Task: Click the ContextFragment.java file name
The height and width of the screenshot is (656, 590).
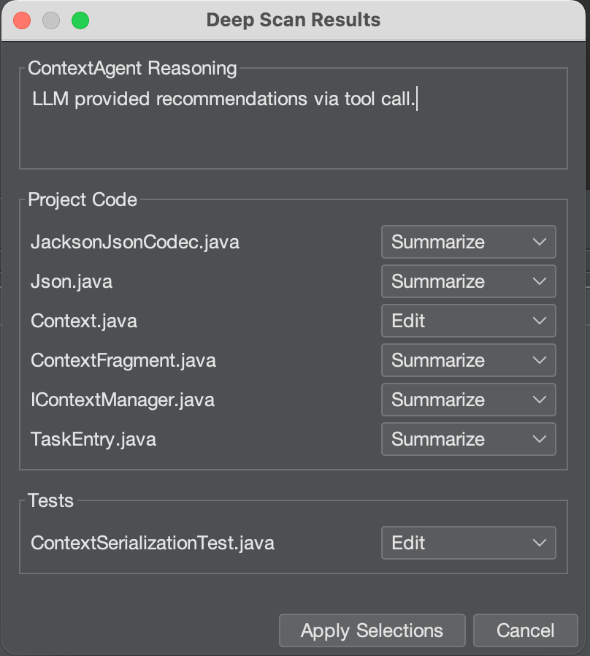Action: 123,360
